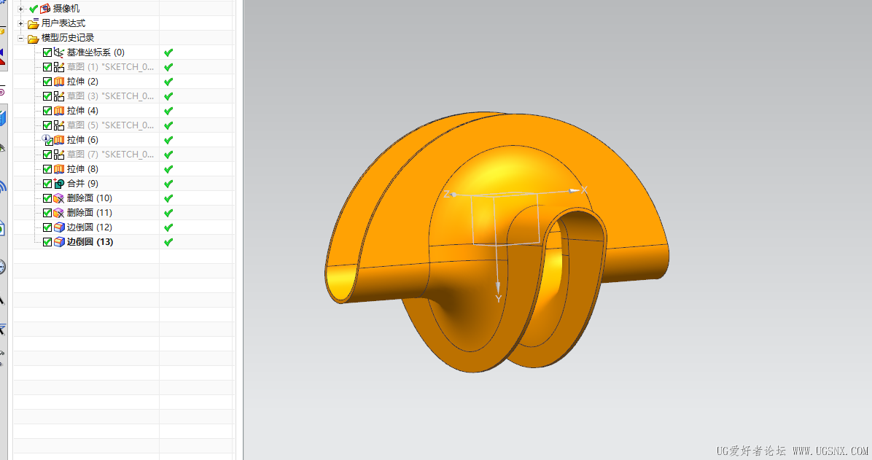The height and width of the screenshot is (460, 872).
Task: Click the sketch icon of 草图 (7)
Action: tap(59, 154)
